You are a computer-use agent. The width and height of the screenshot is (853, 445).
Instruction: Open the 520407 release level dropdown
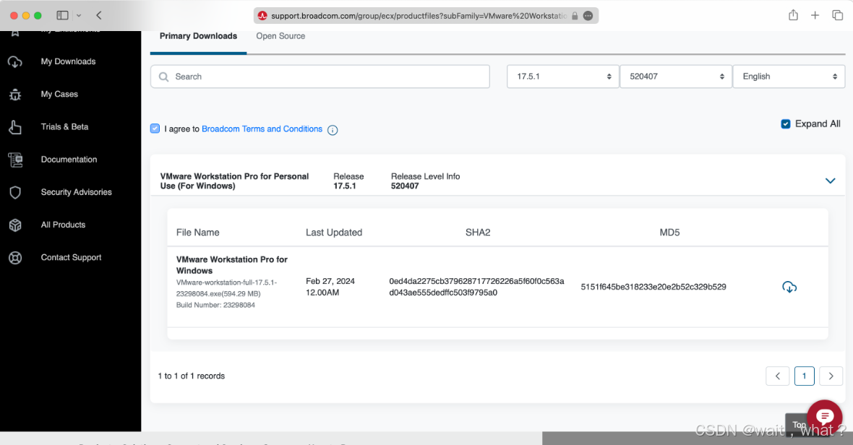pos(676,77)
